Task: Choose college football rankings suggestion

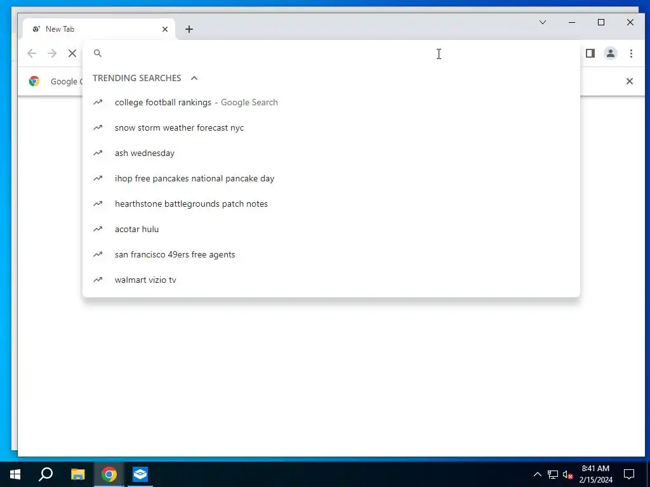Action: (331, 102)
